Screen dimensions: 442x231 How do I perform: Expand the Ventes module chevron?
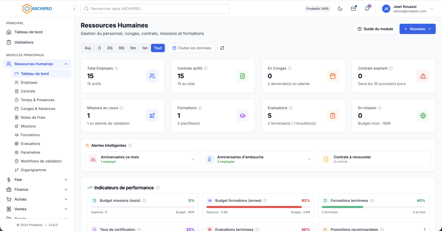point(66,209)
